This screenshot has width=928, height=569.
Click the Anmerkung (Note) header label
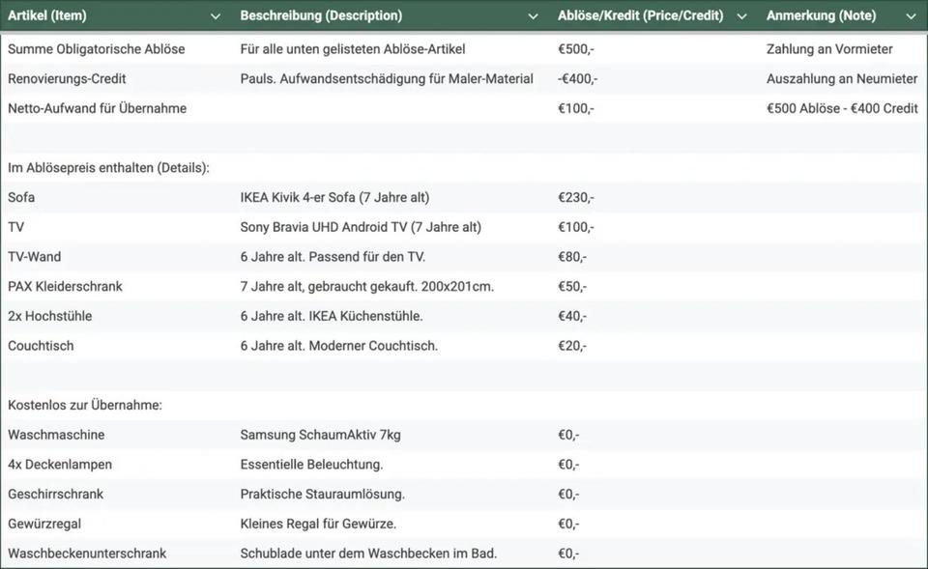(821, 16)
